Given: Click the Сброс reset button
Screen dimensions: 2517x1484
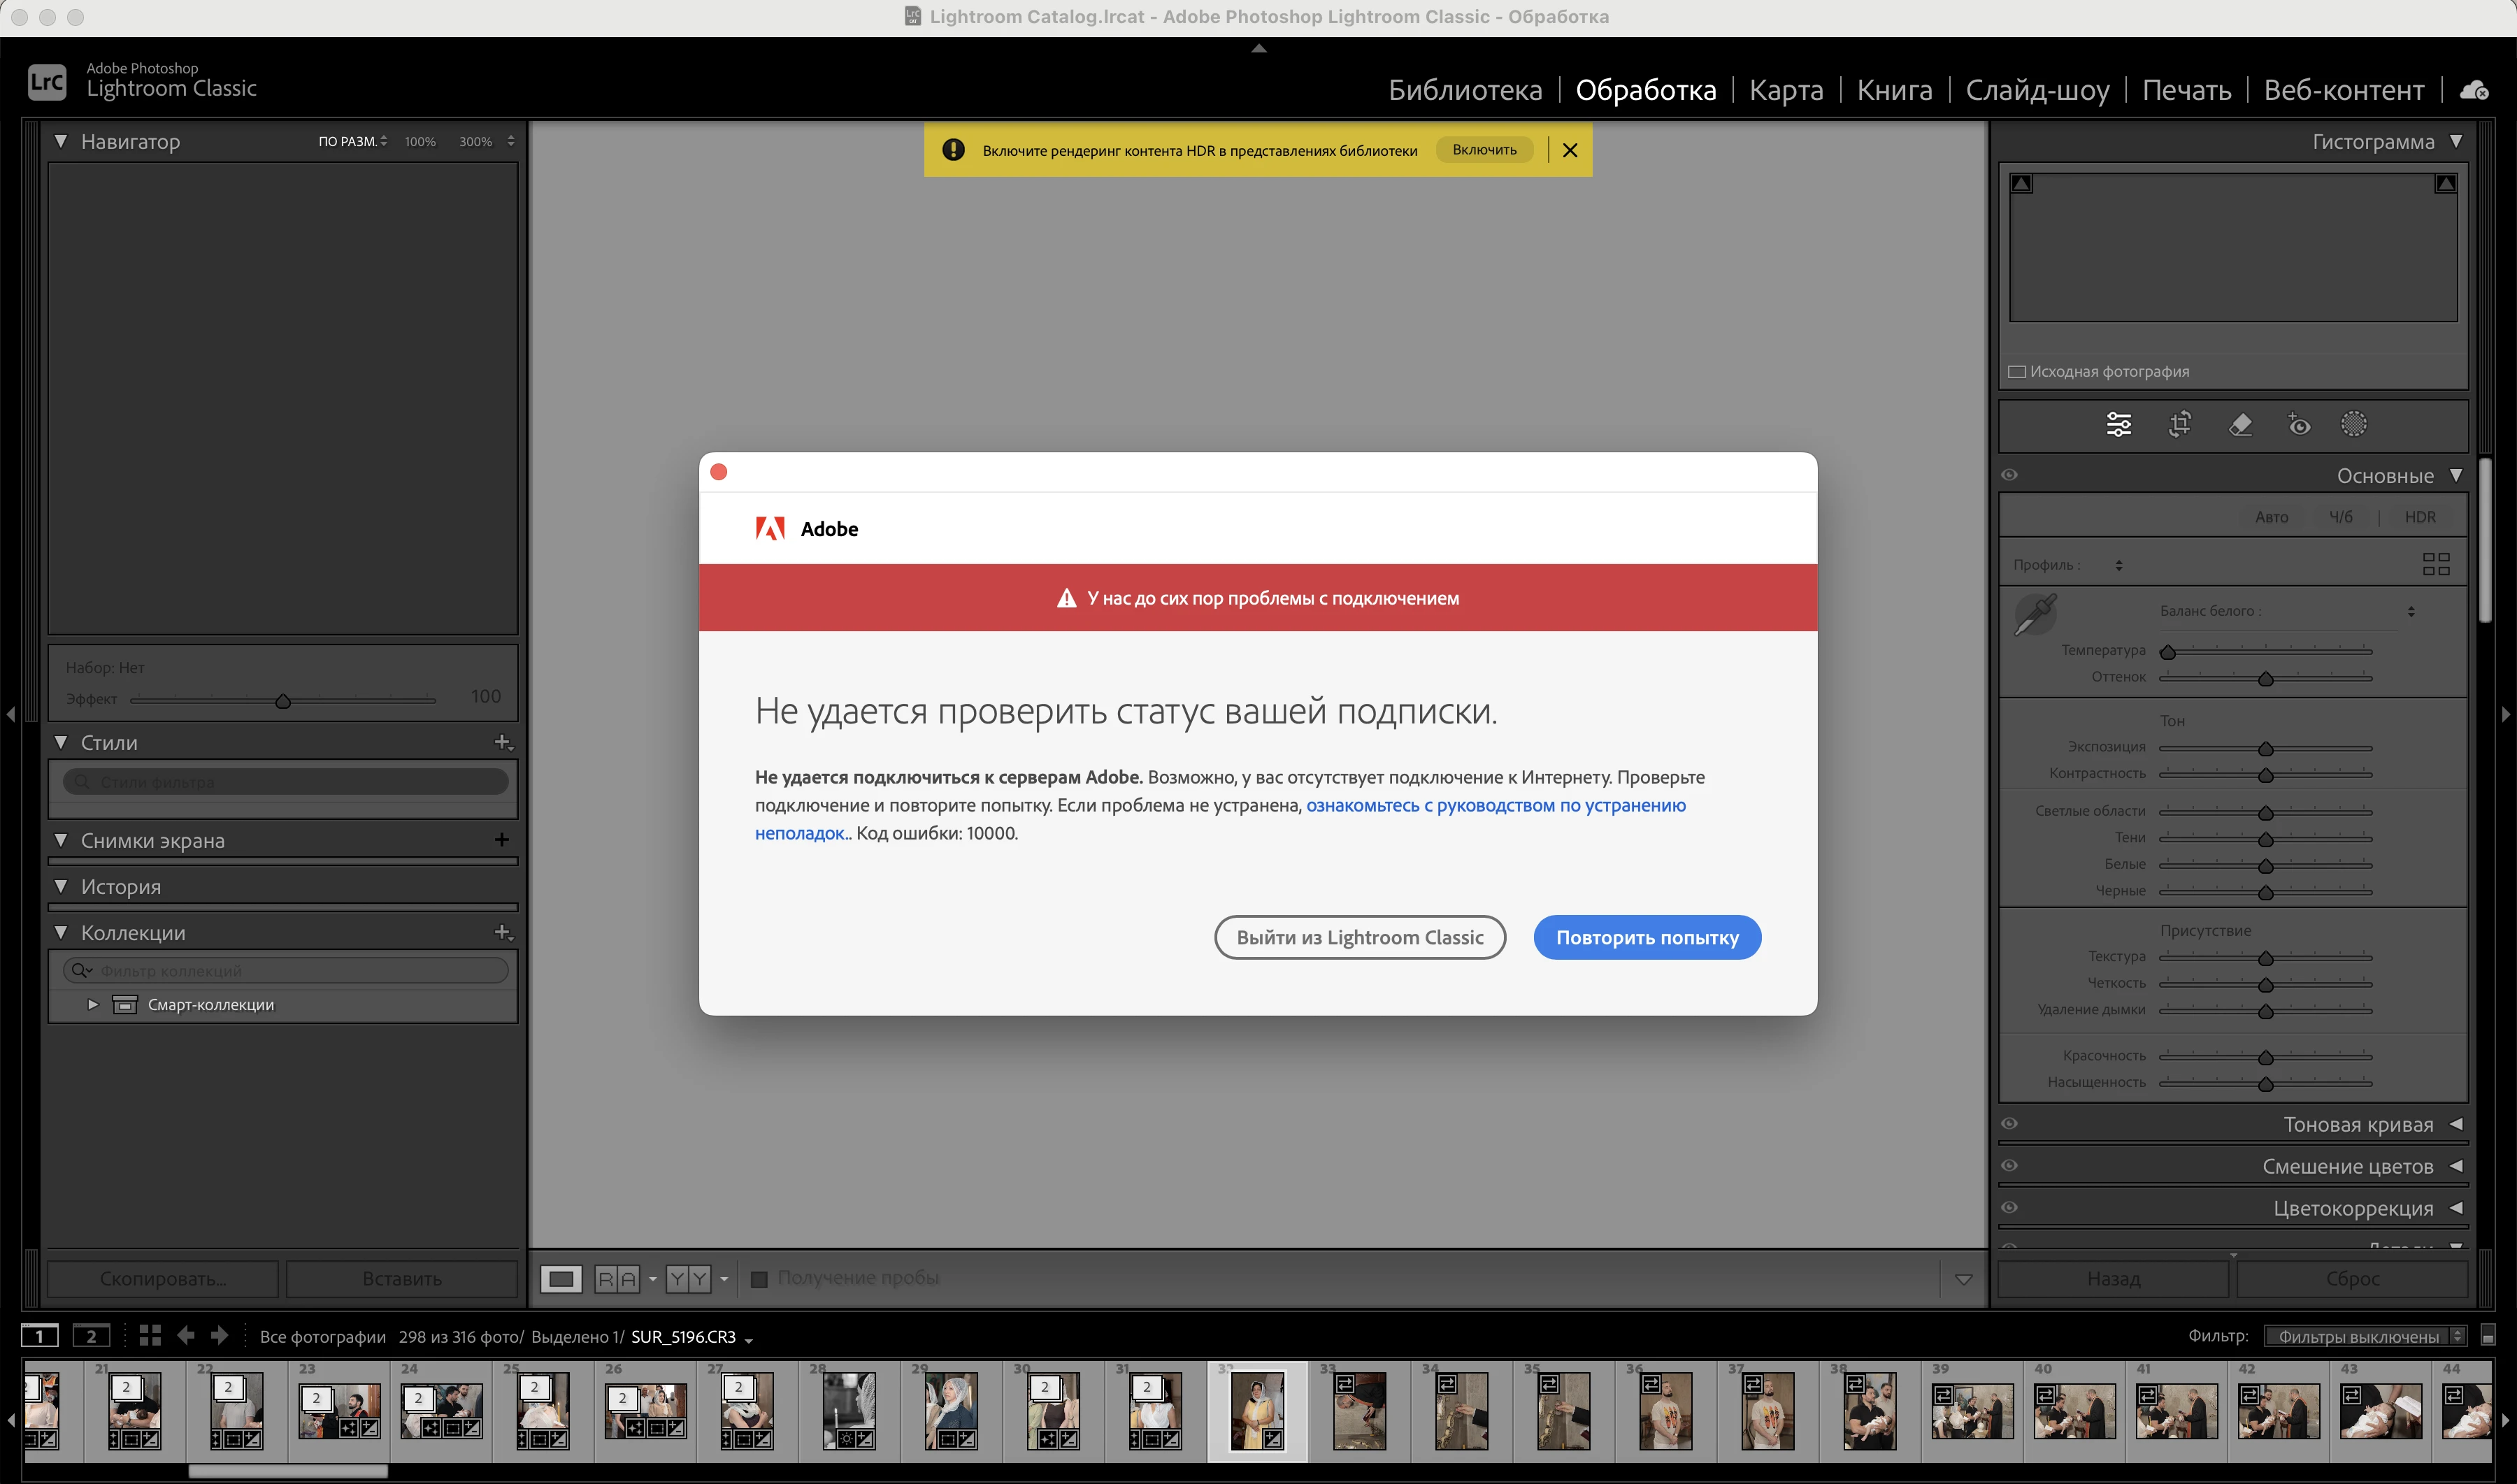Looking at the screenshot, I should [x=2352, y=1279].
